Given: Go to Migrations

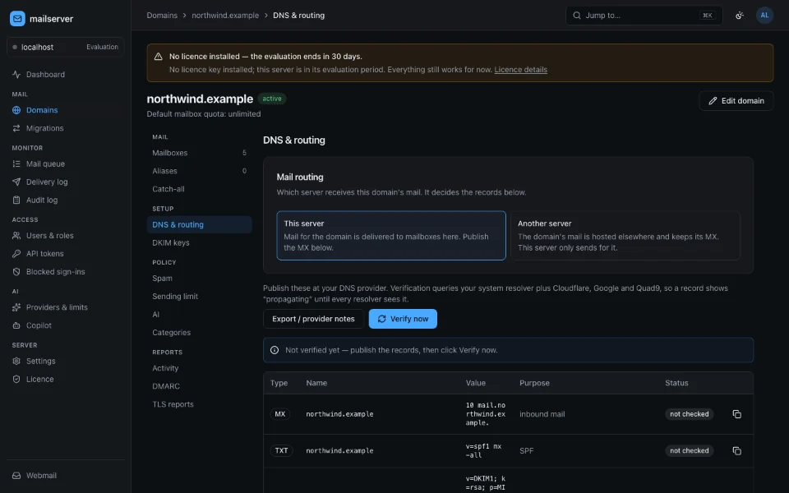Looking at the screenshot, I should 66,128.
